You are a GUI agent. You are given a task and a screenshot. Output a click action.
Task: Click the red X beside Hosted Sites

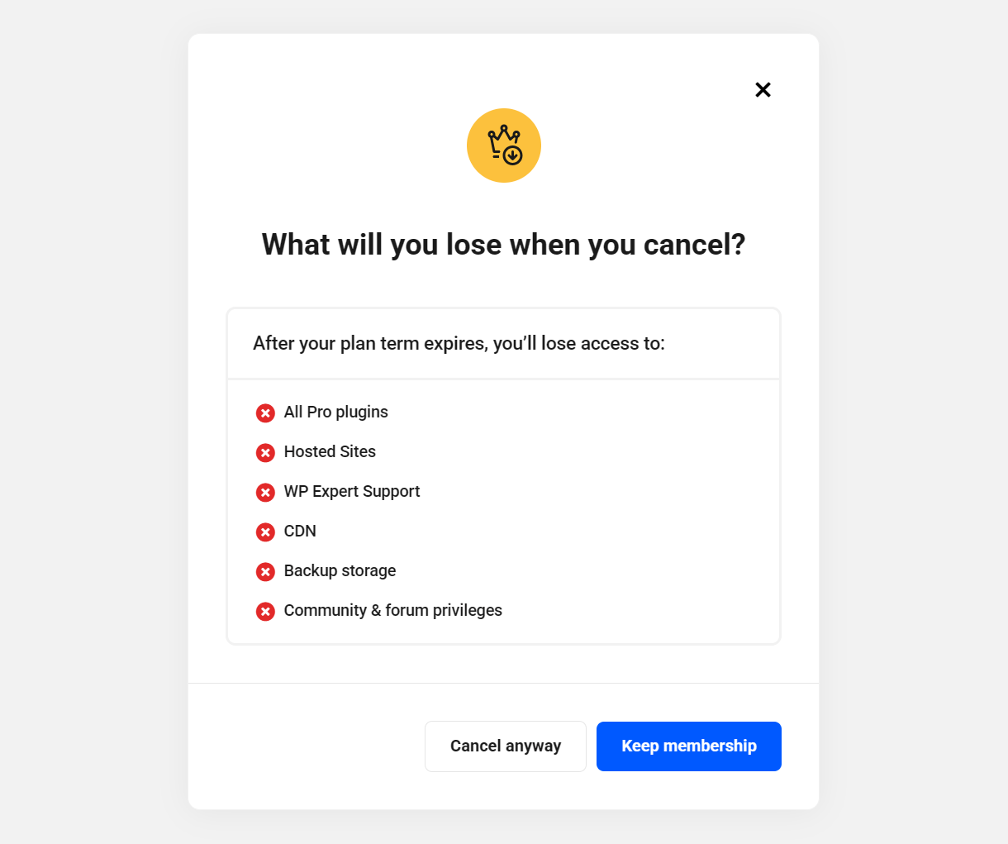(265, 452)
